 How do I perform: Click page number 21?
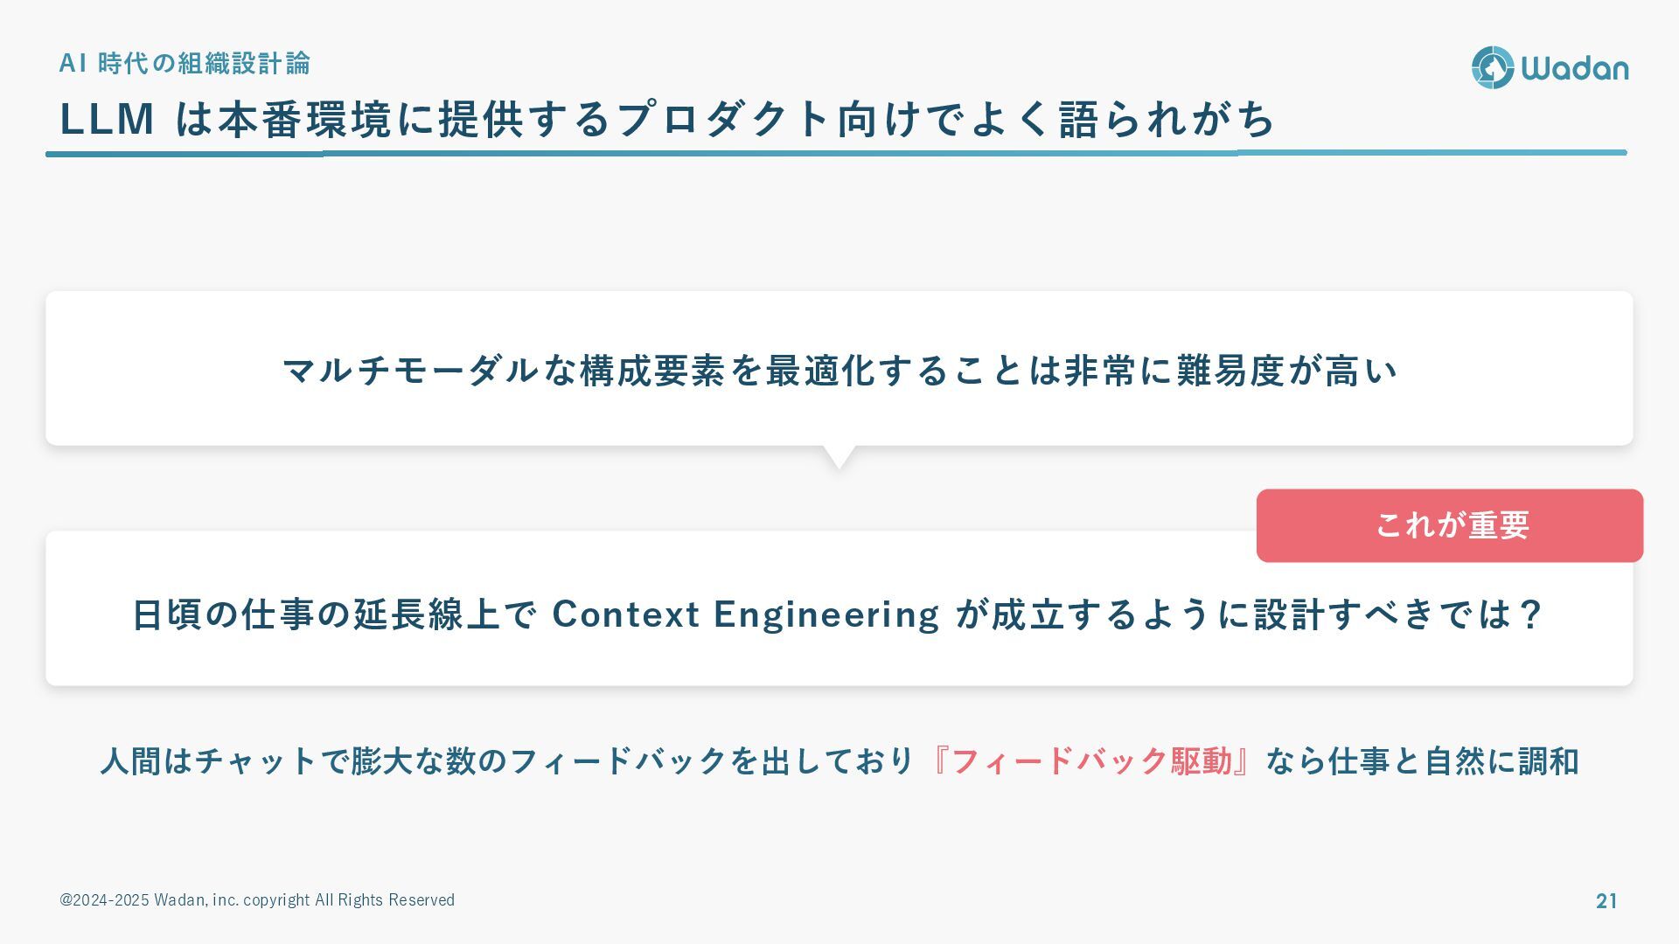pos(1606,901)
